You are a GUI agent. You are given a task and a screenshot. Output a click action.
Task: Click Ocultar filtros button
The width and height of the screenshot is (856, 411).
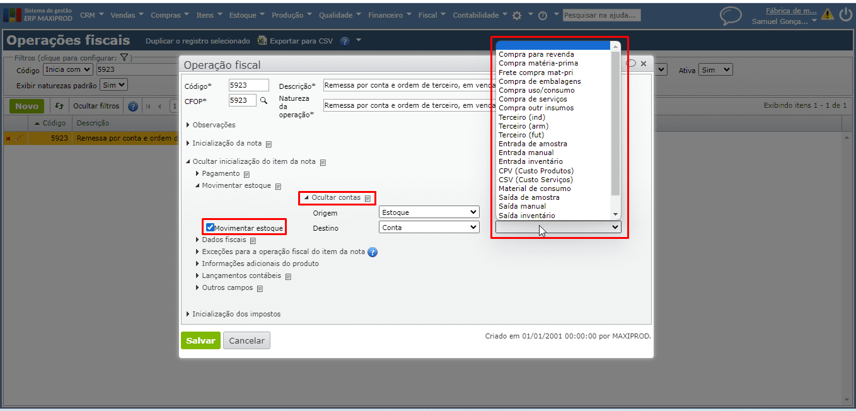coord(96,106)
